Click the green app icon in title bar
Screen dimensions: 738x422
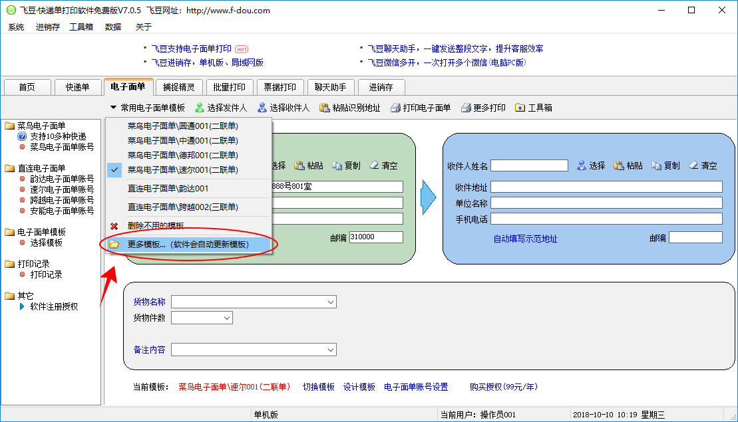tap(11, 10)
